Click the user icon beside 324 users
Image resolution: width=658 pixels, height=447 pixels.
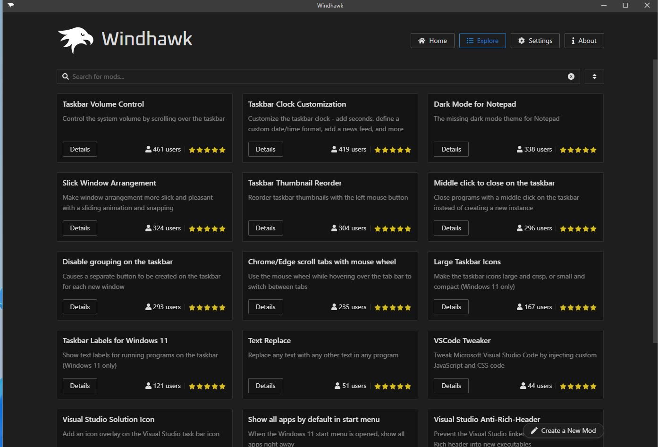[x=149, y=228]
